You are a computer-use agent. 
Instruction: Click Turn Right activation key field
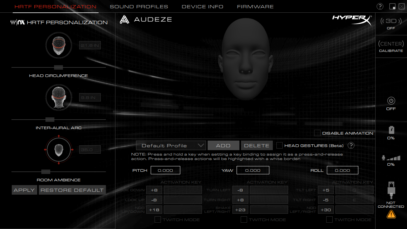(269, 200)
